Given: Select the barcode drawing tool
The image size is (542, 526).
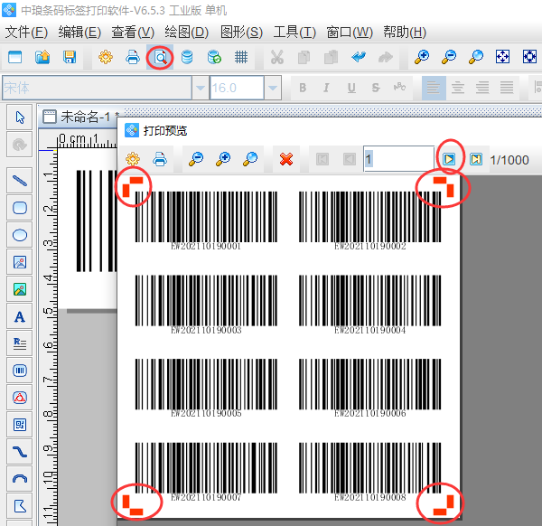Looking at the screenshot, I should pos(20,371).
